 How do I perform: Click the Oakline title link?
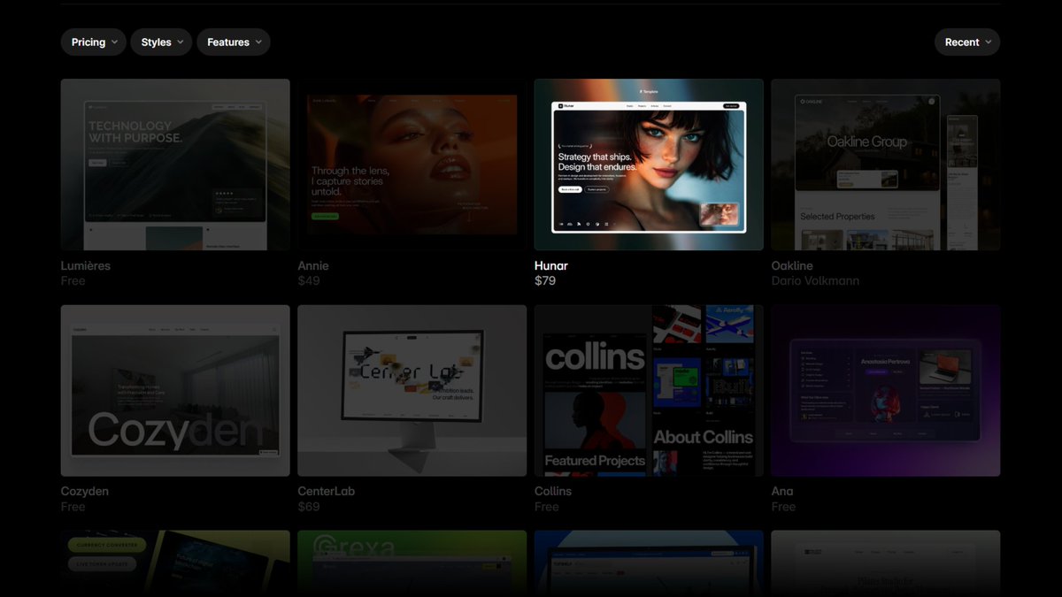pos(792,265)
